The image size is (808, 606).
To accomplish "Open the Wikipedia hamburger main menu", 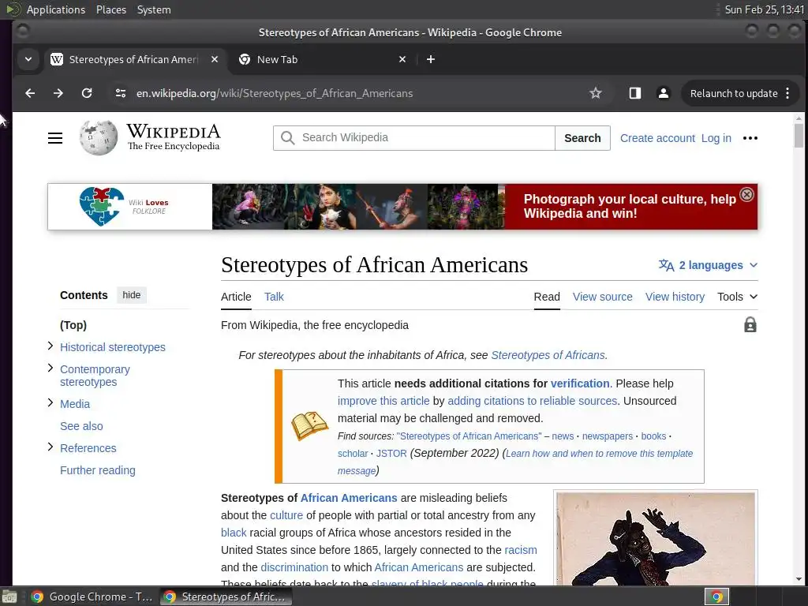I will (55, 138).
